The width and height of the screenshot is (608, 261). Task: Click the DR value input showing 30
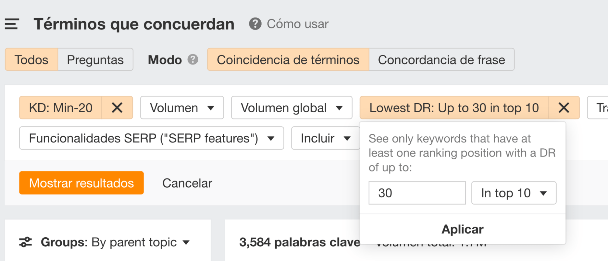tap(417, 192)
